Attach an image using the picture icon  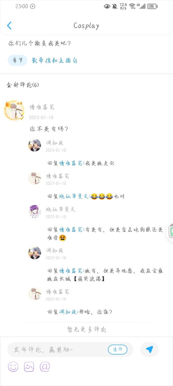(x=29, y=367)
